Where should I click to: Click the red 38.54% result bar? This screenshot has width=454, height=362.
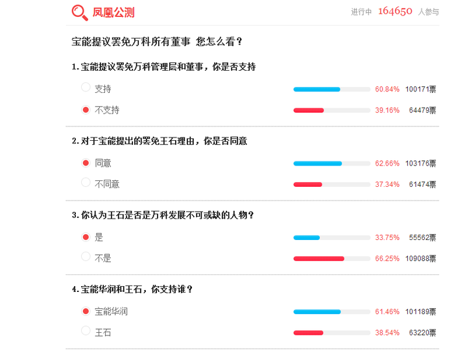(308, 333)
